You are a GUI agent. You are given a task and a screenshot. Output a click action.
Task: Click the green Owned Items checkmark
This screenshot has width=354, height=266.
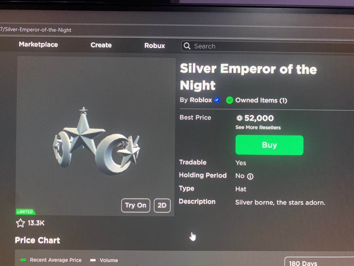229,100
